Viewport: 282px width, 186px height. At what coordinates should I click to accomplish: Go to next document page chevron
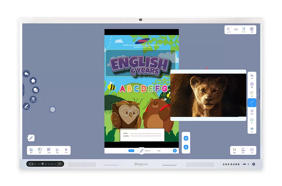tap(138, 150)
